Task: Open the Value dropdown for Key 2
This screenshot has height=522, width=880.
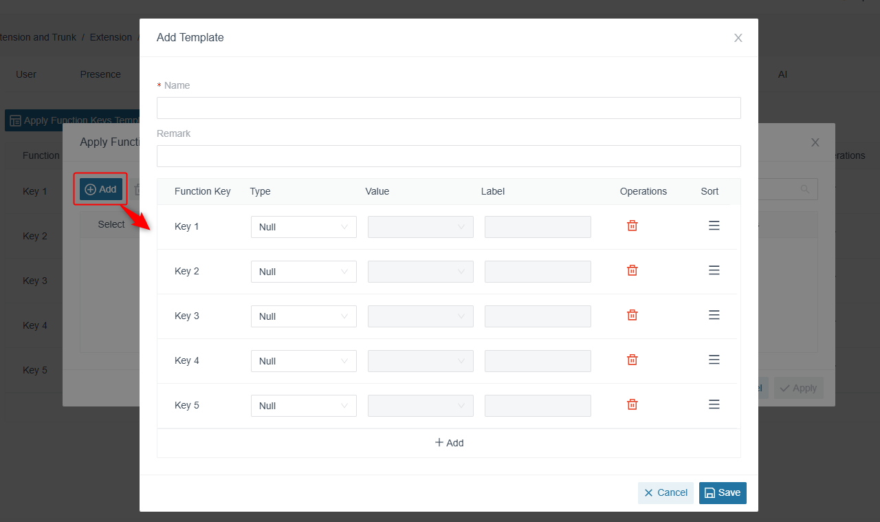Action: pyautogui.click(x=421, y=272)
